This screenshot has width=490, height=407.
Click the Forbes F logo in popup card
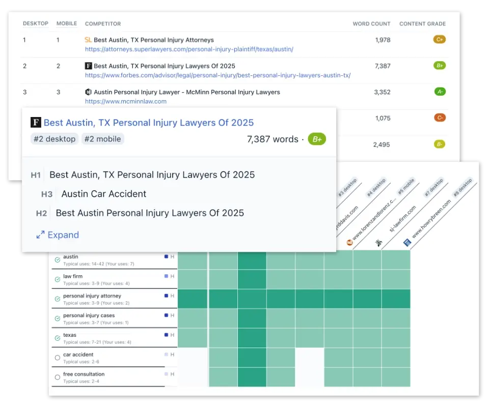tap(36, 122)
